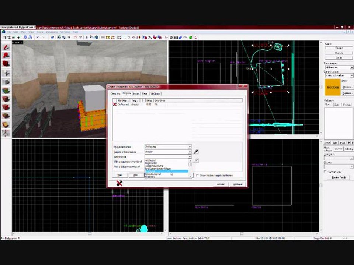Click the Delay column header
This screenshot has width=354, height=265.
tap(149, 100)
